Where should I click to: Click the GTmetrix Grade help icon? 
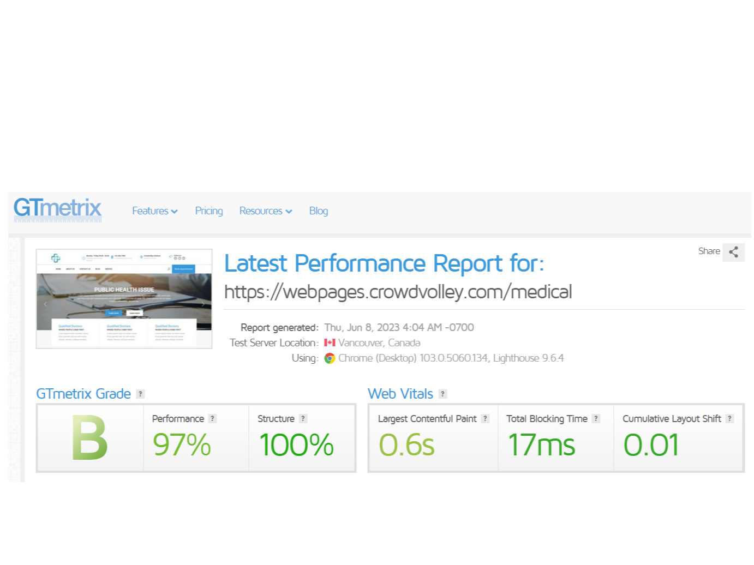(x=140, y=394)
